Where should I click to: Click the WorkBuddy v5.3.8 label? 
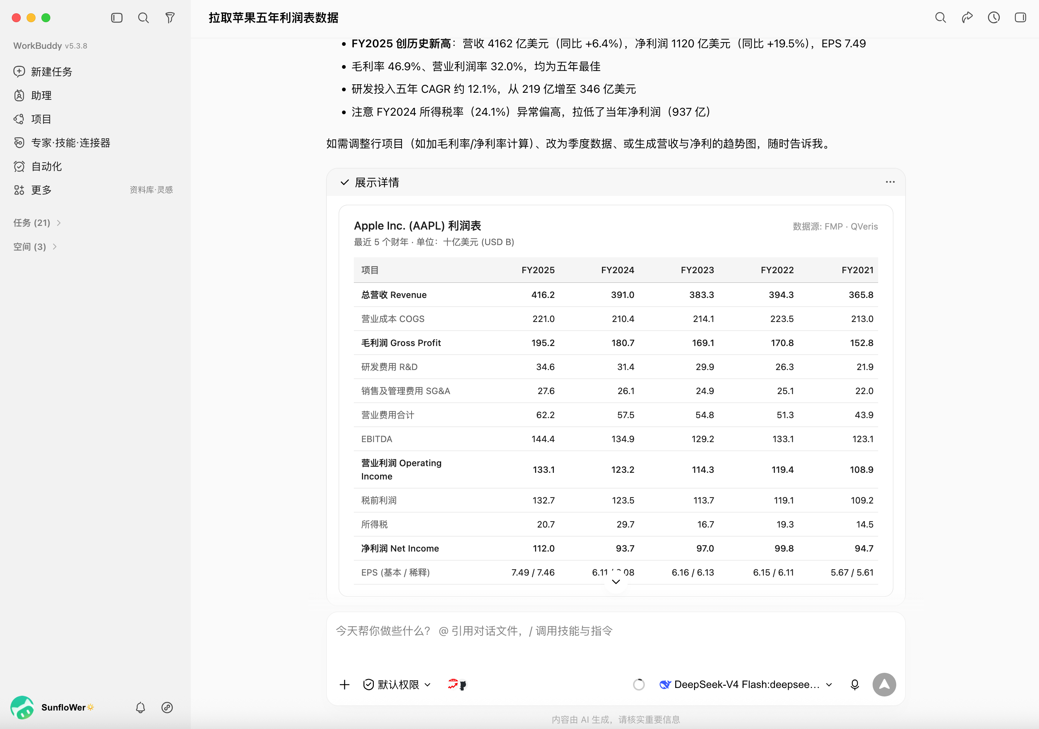coord(50,46)
